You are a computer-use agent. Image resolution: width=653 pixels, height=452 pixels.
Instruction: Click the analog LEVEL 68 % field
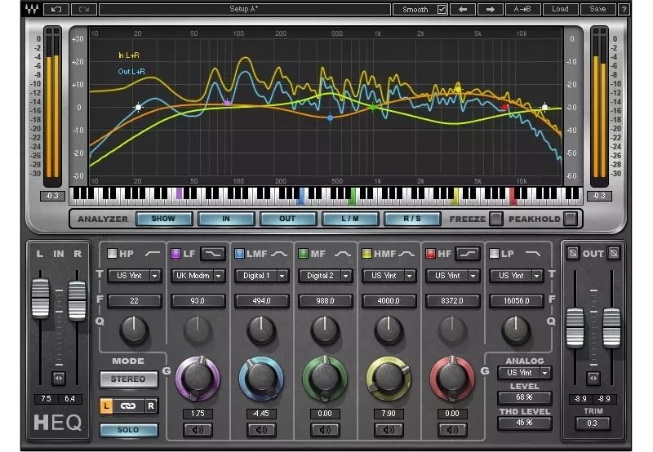coord(525,397)
